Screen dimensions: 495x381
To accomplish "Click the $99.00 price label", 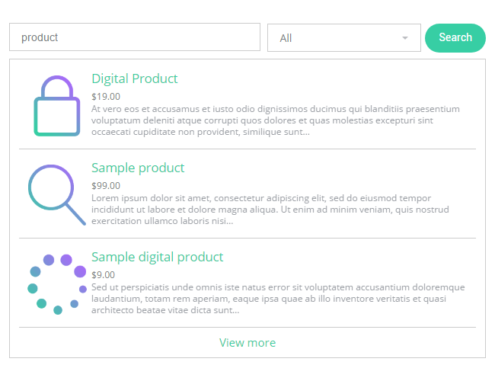I will tap(106, 185).
